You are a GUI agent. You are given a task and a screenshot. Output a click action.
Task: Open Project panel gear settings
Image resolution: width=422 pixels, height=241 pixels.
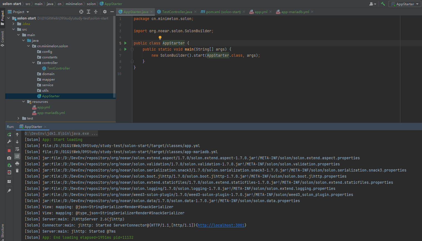tap(105, 12)
